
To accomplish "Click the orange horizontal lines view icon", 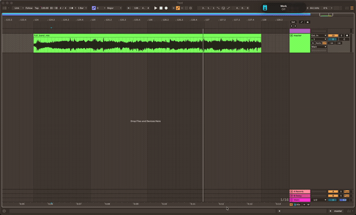I will tap(352, 8).
